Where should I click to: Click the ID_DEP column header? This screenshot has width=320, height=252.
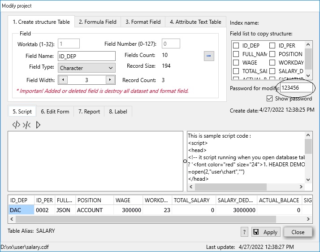click(21, 200)
